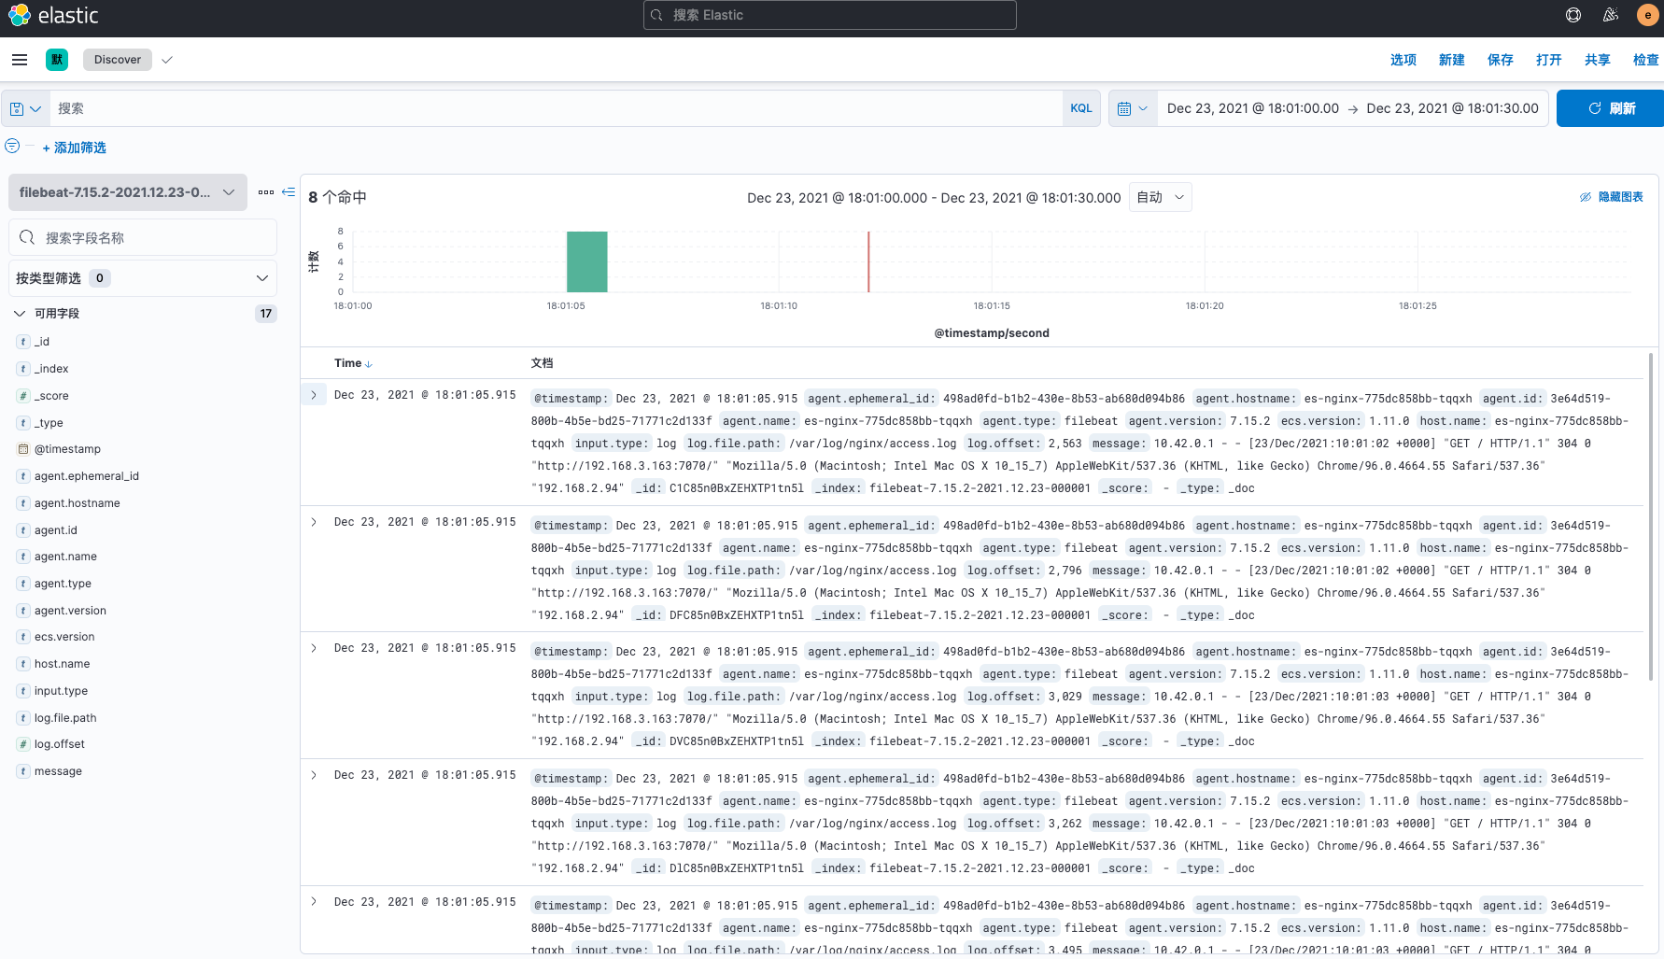Screen dimensions: 1664x959
Task: Select the log.file.path field
Action: [65, 718]
